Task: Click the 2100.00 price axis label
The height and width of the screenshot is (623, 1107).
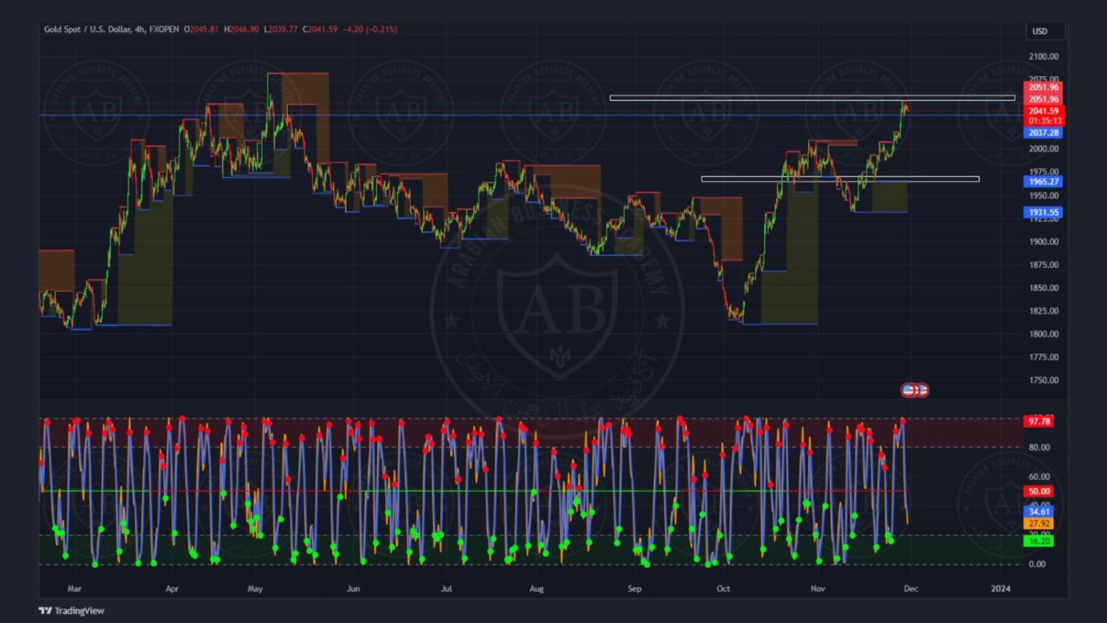Action: pos(1044,56)
